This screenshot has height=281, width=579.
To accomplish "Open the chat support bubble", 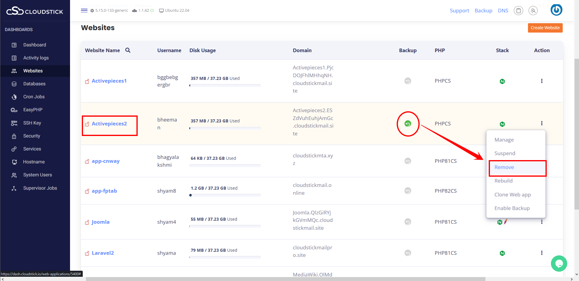I will 559,264.
